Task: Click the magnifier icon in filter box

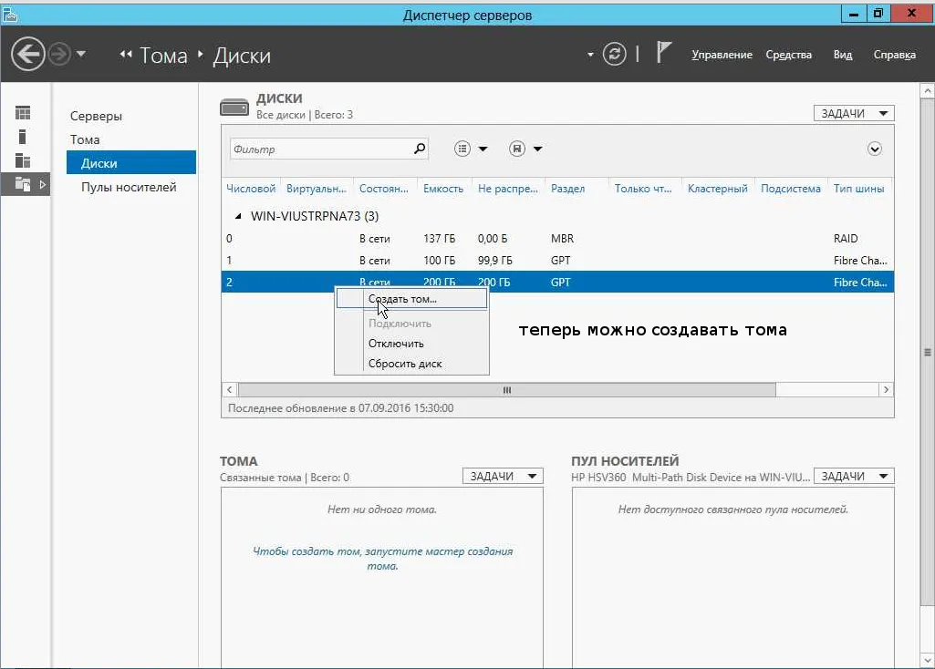Action: 420,149
